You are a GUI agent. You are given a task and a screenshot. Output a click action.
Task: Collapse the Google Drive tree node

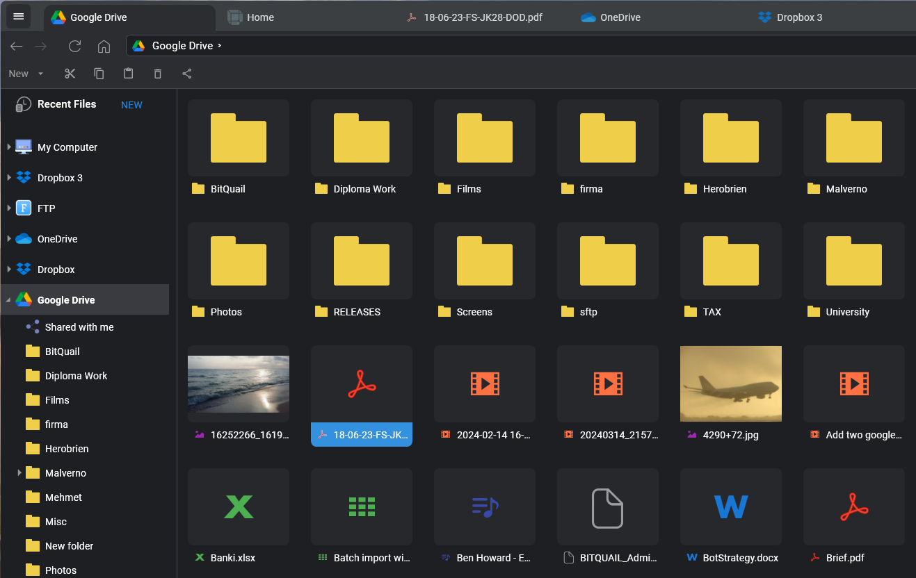tap(9, 300)
